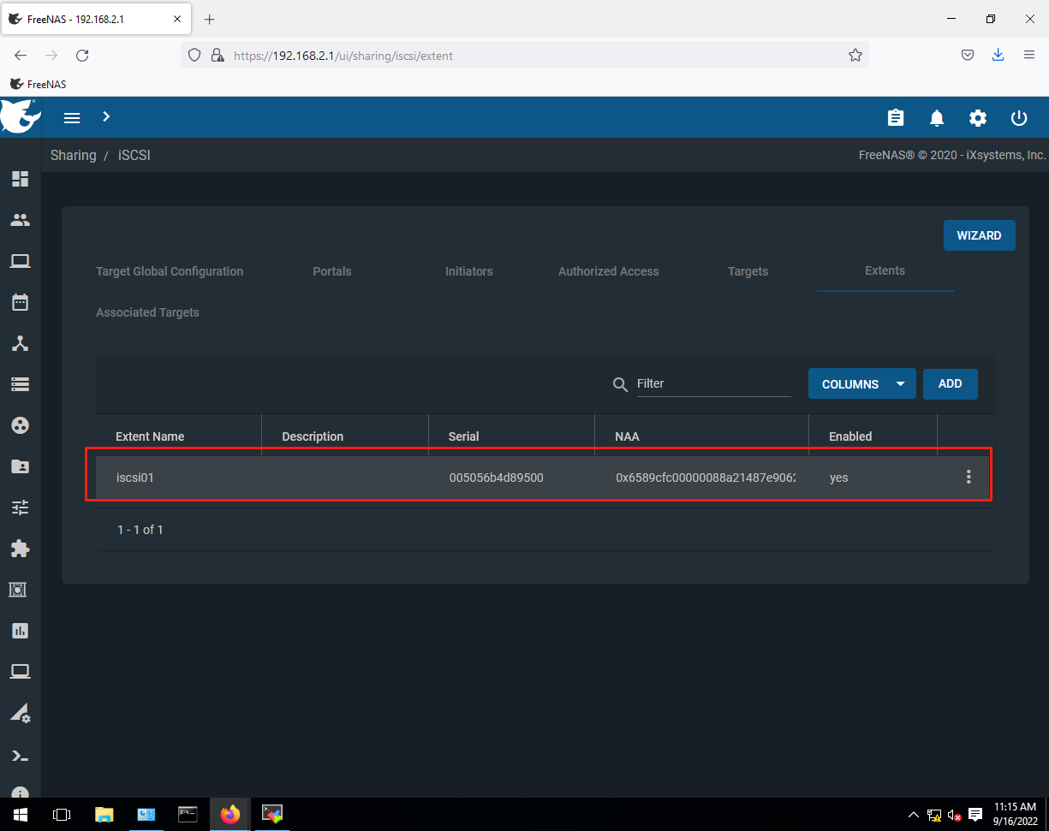Open the Storage sidebar icon
Image resolution: width=1049 pixels, height=831 pixels.
coord(20,384)
